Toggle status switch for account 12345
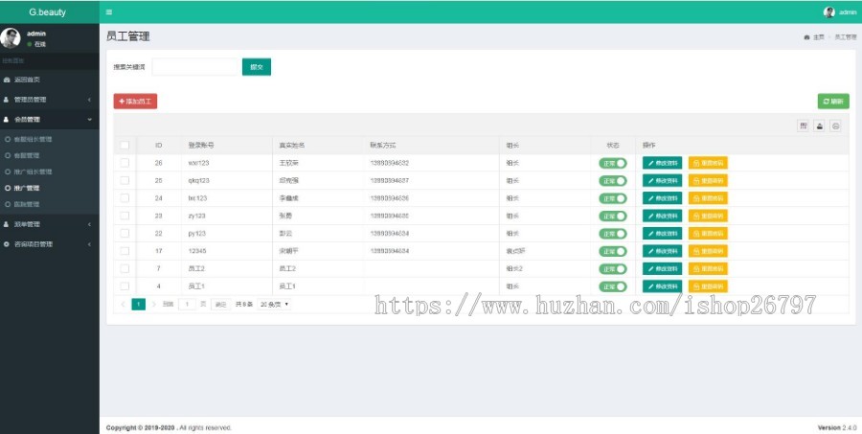 click(613, 251)
